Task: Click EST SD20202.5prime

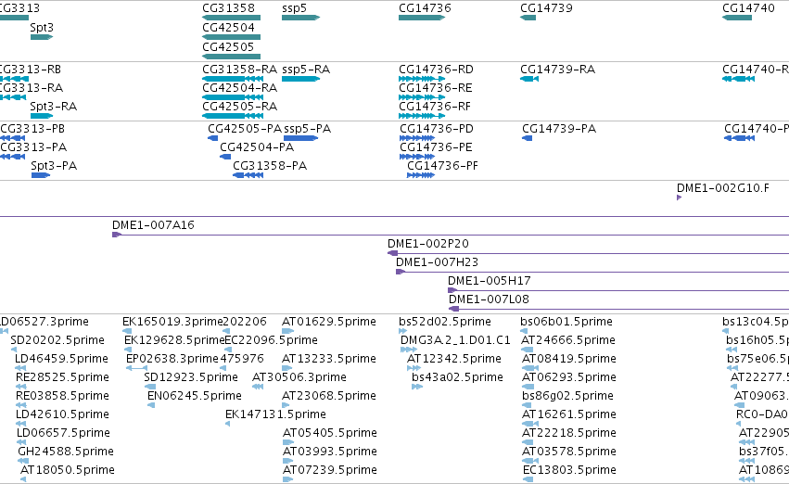Action: [14, 350]
